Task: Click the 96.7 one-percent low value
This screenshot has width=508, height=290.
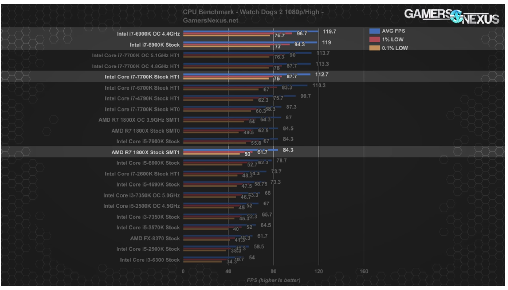Action: click(302, 34)
